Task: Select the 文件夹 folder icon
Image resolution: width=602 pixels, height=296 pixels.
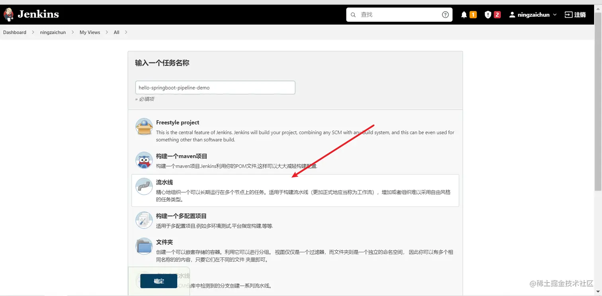Action: pos(144,246)
